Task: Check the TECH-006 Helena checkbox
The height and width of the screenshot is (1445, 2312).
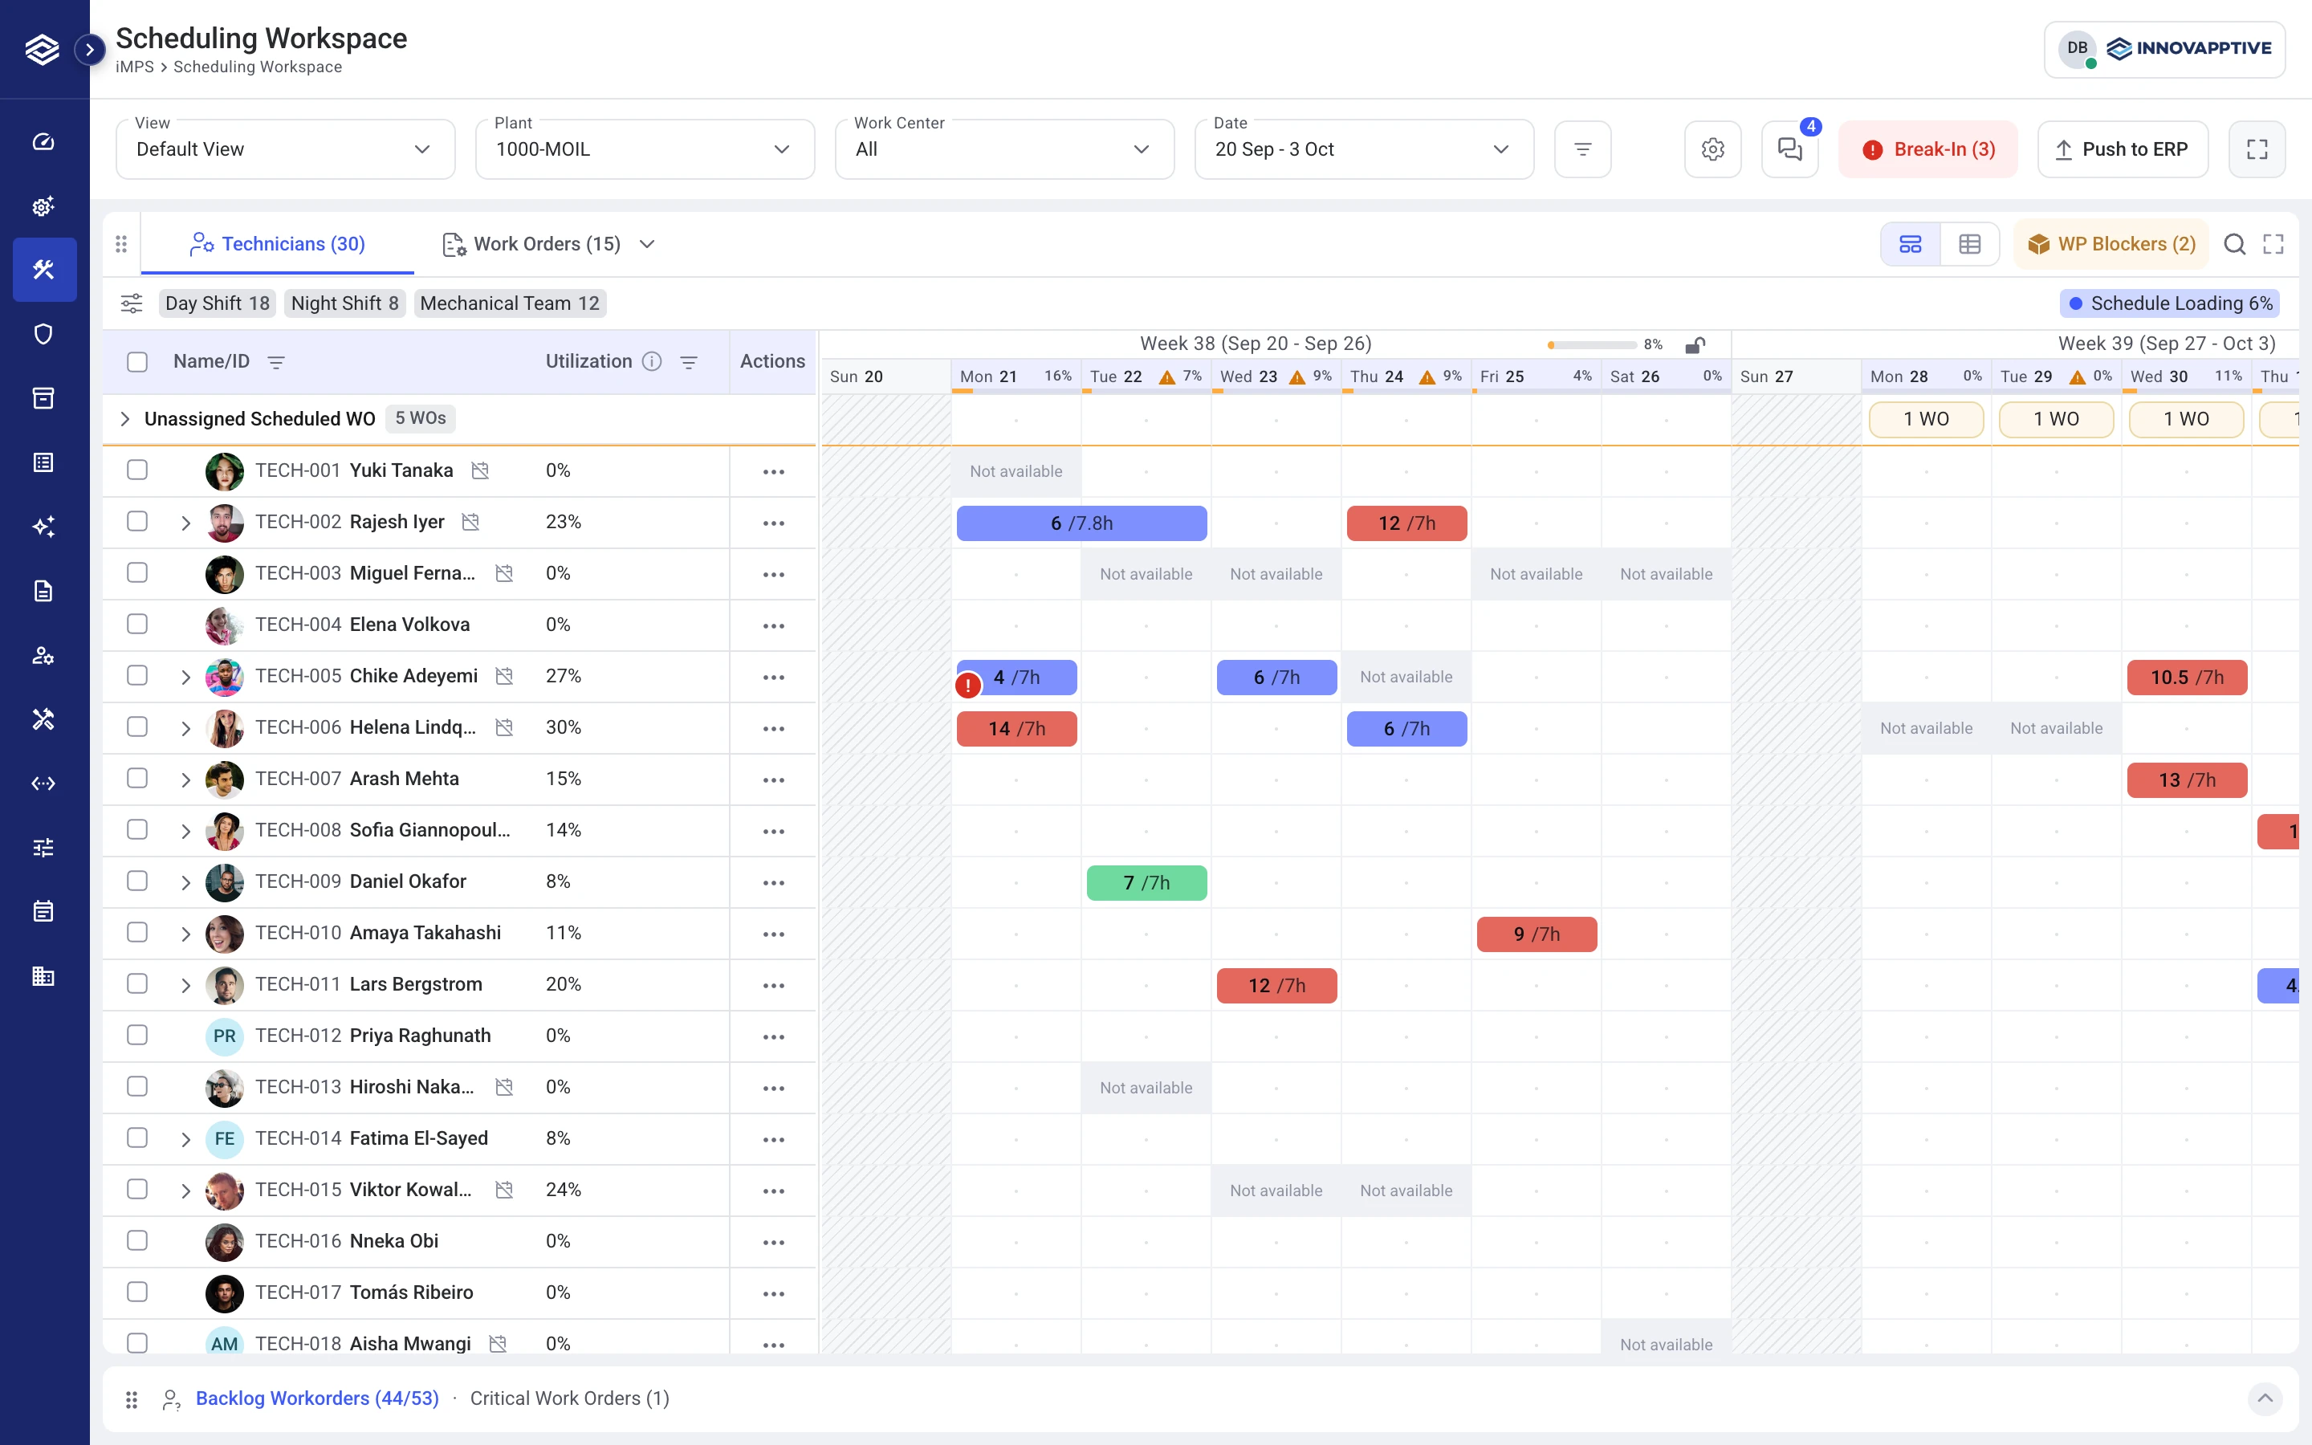Action: pyautogui.click(x=137, y=727)
